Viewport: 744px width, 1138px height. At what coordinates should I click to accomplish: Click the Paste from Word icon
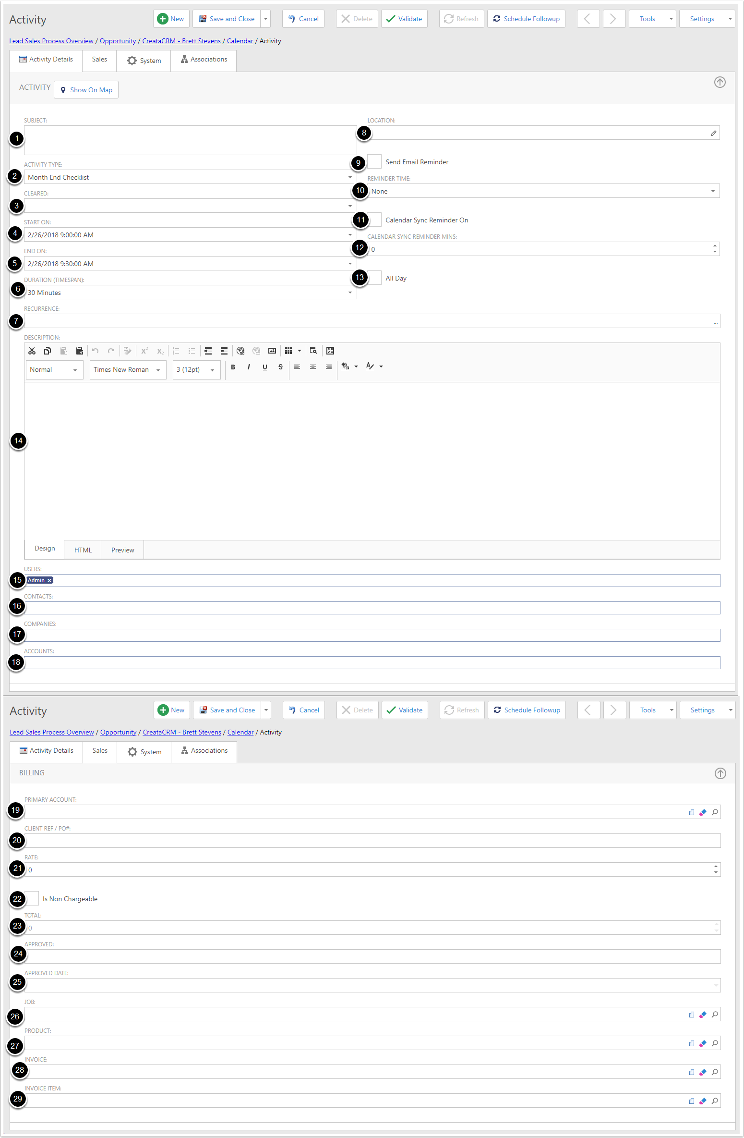(80, 351)
